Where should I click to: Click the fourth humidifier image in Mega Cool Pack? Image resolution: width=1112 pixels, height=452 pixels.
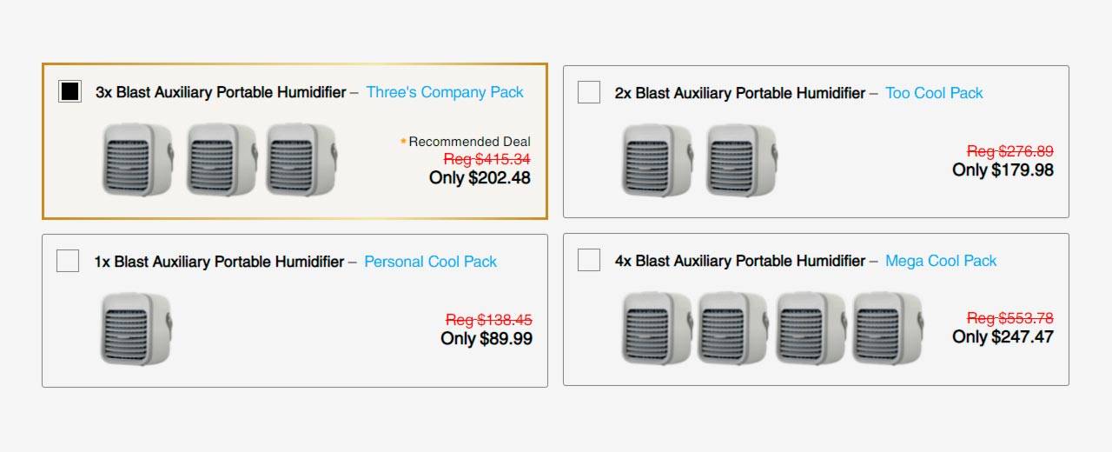coord(887,328)
